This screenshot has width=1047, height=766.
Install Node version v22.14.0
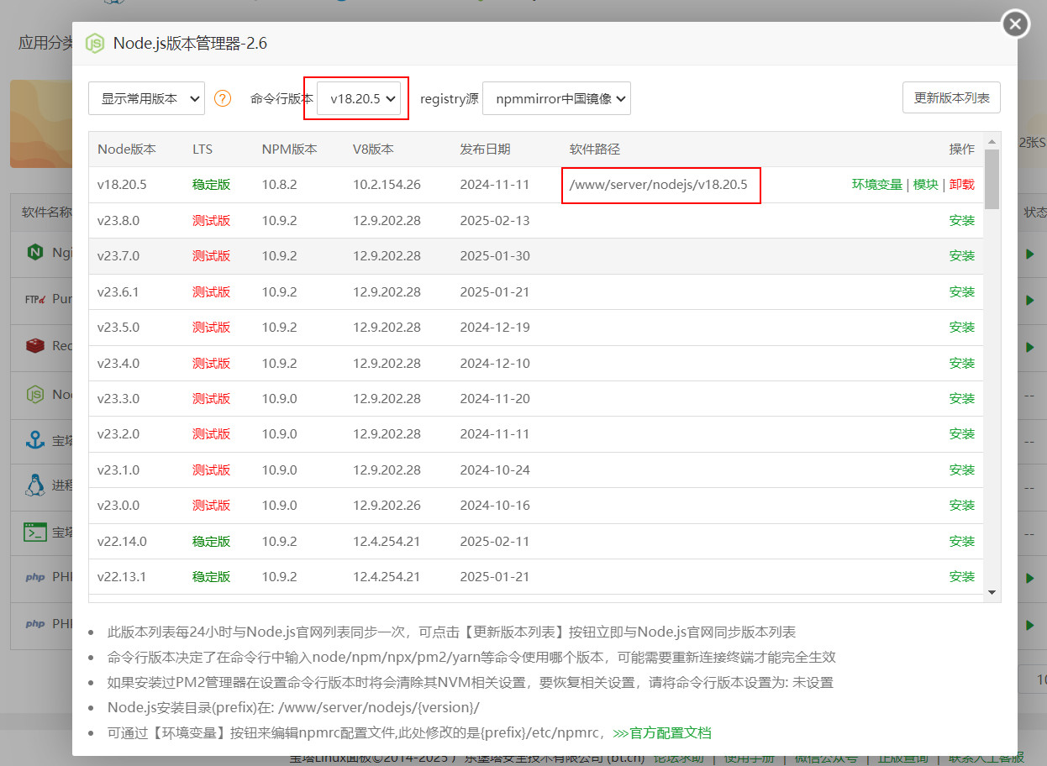(x=961, y=542)
